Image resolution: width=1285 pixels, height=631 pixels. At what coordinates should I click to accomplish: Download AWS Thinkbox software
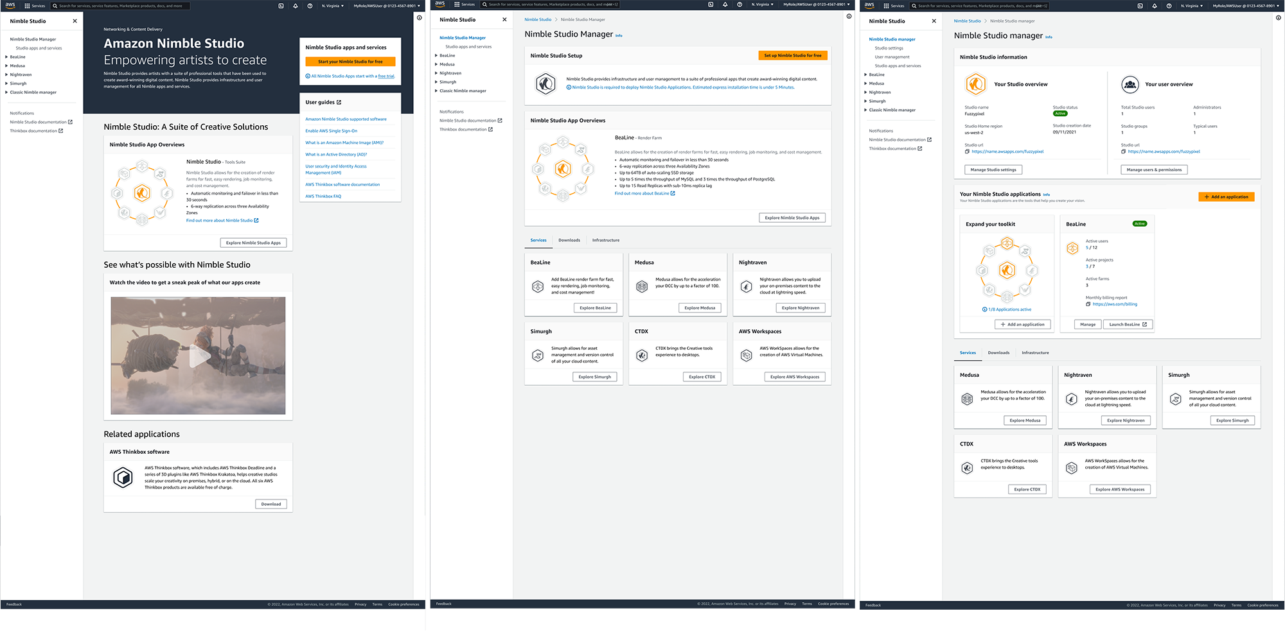(x=270, y=504)
